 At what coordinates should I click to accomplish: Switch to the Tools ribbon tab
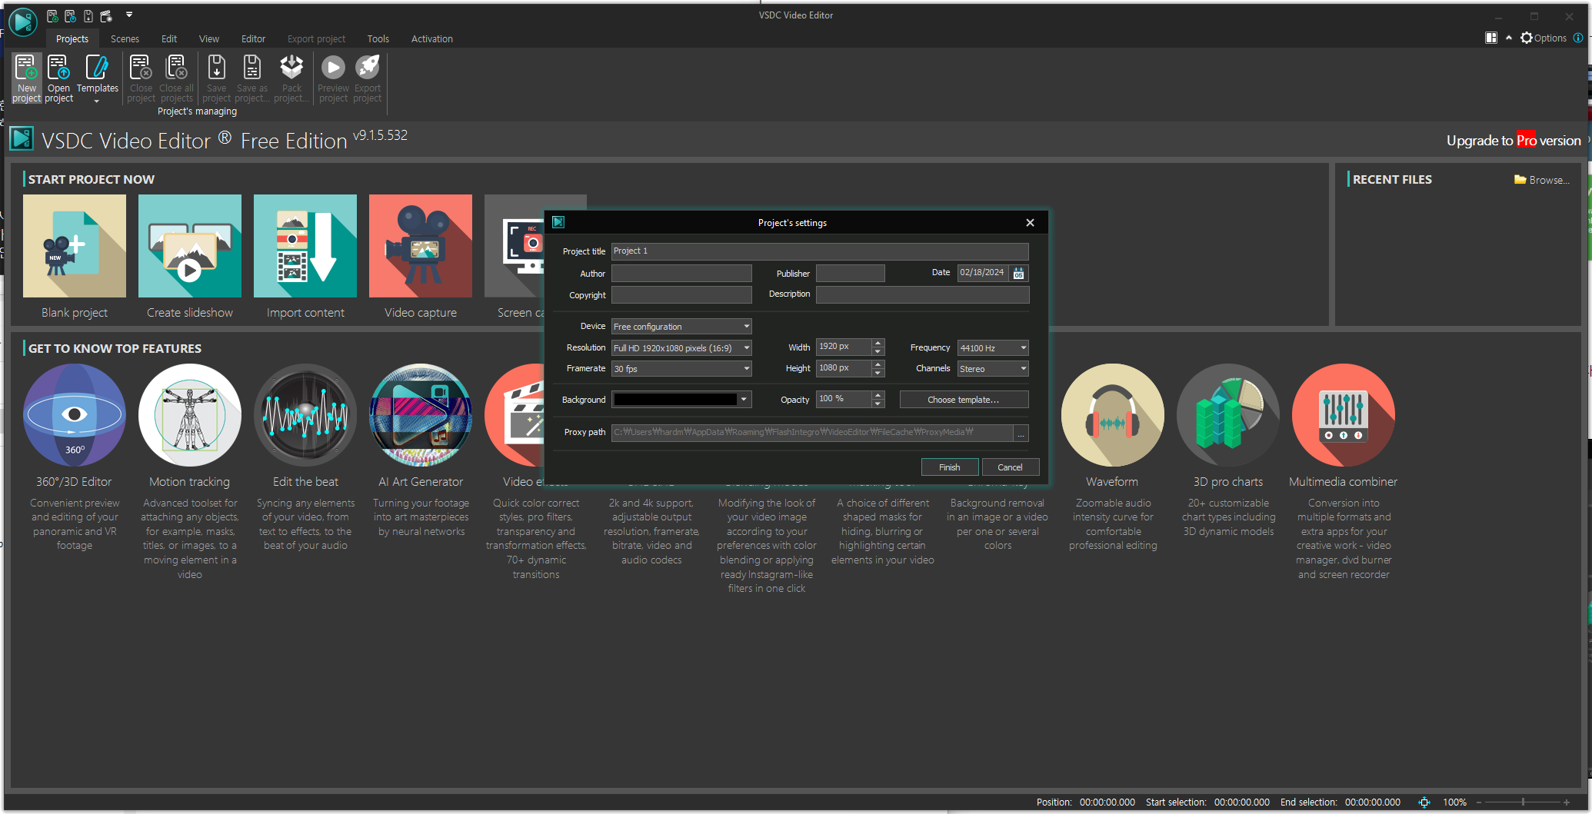click(378, 39)
